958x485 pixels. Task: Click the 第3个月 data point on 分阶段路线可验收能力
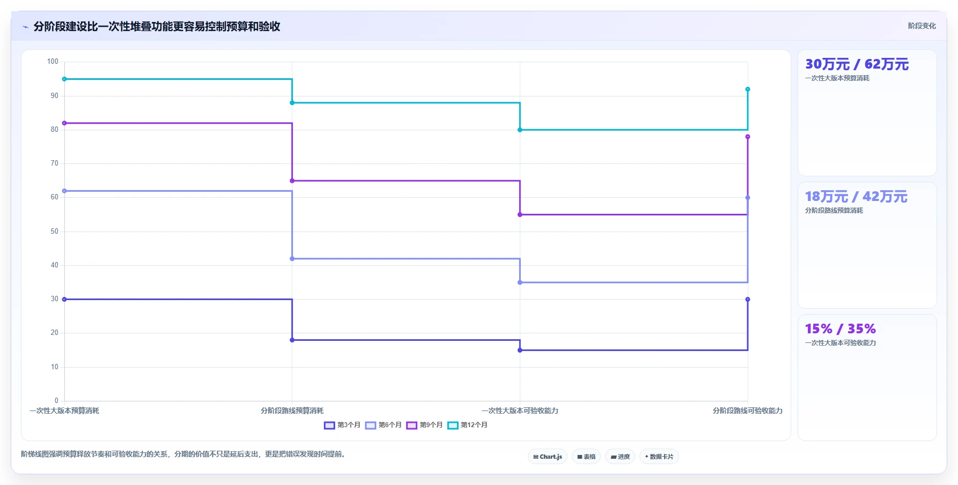(x=748, y=300)
